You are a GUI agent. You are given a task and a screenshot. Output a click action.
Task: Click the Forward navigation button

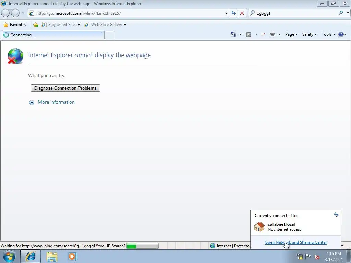tap(15, 13)
